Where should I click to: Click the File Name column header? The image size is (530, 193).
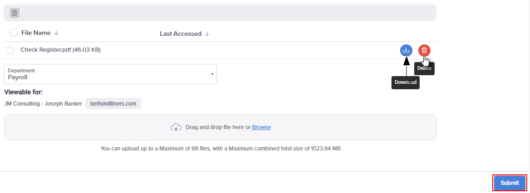[36, 33]
